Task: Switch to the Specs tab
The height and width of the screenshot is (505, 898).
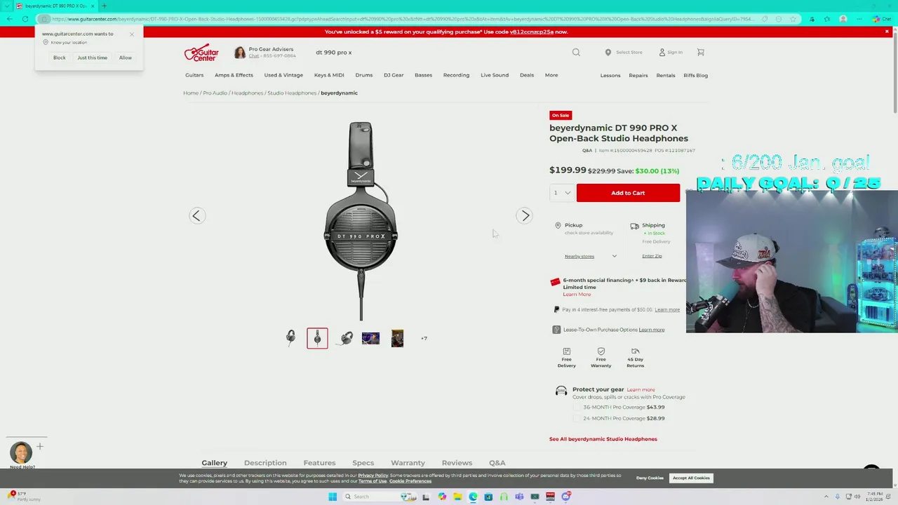Action: tap(363, 463)
